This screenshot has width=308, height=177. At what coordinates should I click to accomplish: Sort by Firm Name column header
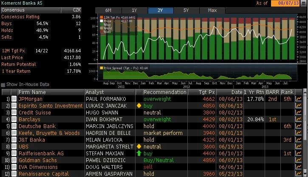[x=51, y=92]
